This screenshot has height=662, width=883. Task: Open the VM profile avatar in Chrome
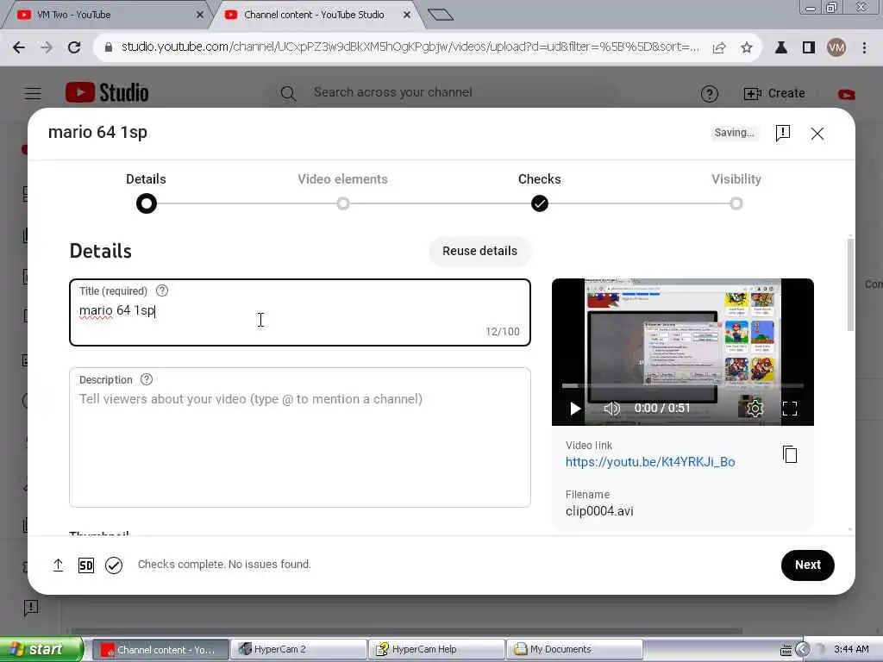[836, 47]
